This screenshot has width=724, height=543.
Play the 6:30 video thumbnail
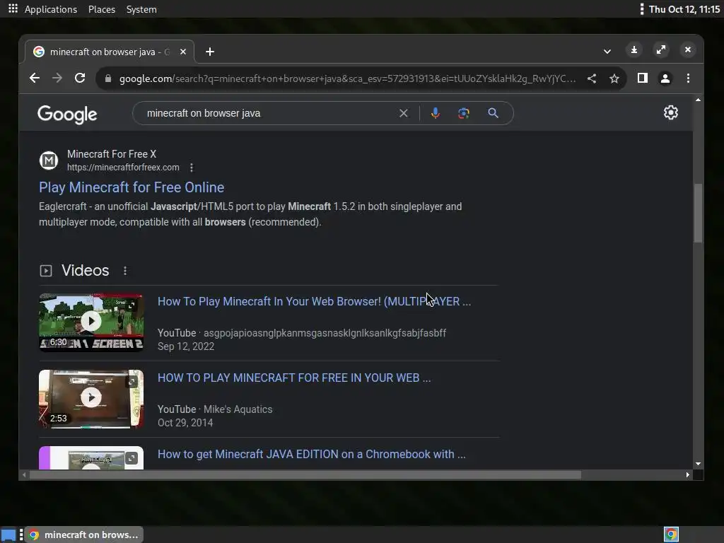[91, 322]
